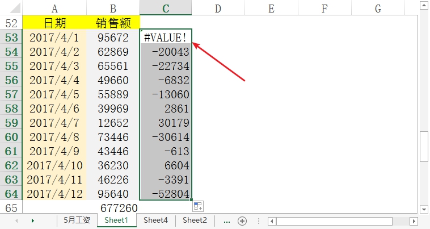Screen dimensions: 430x229
Task: Click the 销售额 header cell
Action: point(113,23)
